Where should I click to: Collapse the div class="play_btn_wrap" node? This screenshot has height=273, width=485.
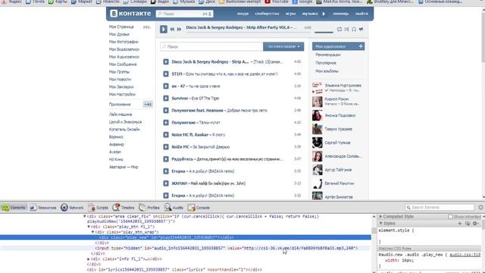coord(92,232)
